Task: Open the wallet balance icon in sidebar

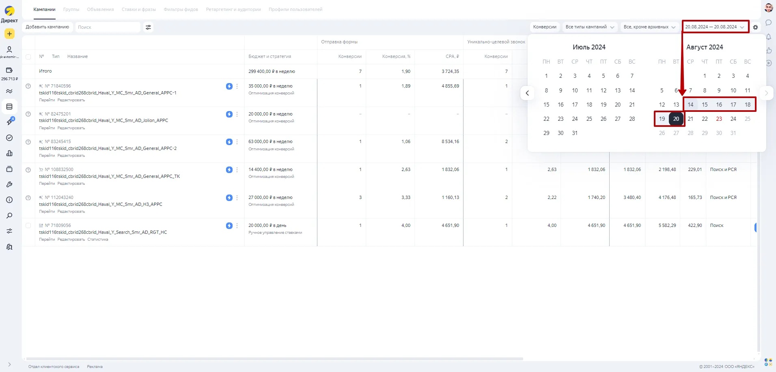Action: click(x=9, y=71)
